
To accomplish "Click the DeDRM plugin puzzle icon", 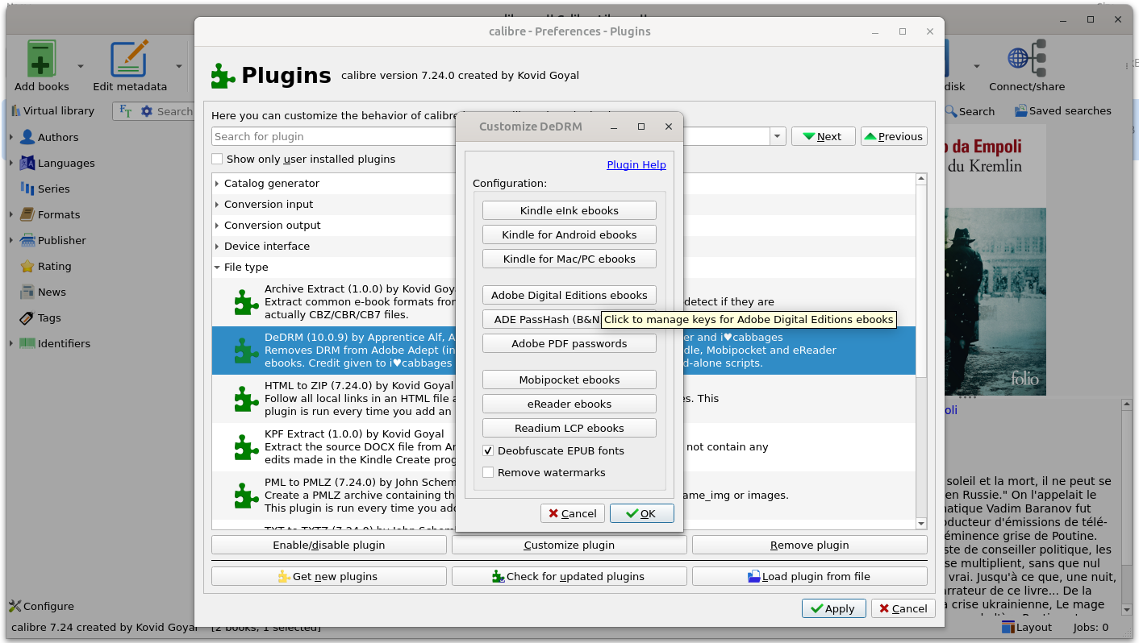I will (x=246, y=351).
